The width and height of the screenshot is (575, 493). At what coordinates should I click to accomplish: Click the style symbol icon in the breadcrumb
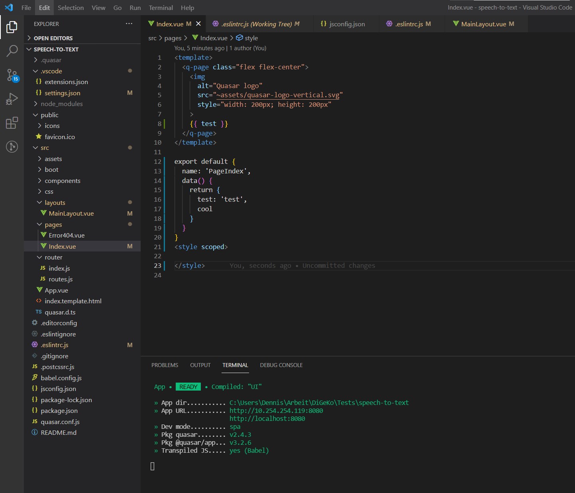tap(240, 38)
